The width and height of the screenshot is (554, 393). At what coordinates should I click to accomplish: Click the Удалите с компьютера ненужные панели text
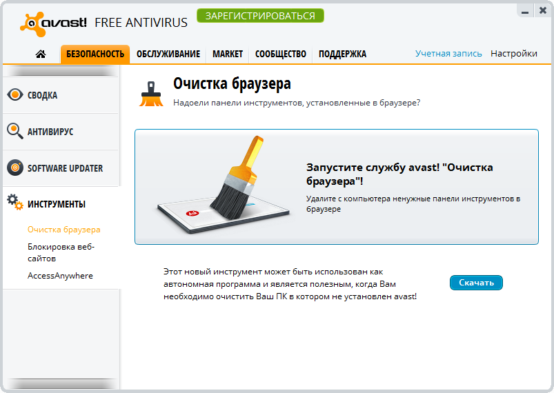(x=413, y=203)
